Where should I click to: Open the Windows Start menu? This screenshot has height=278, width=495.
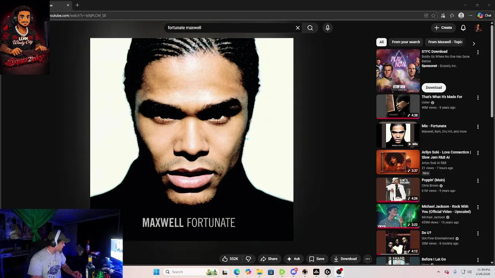(156, 272)
